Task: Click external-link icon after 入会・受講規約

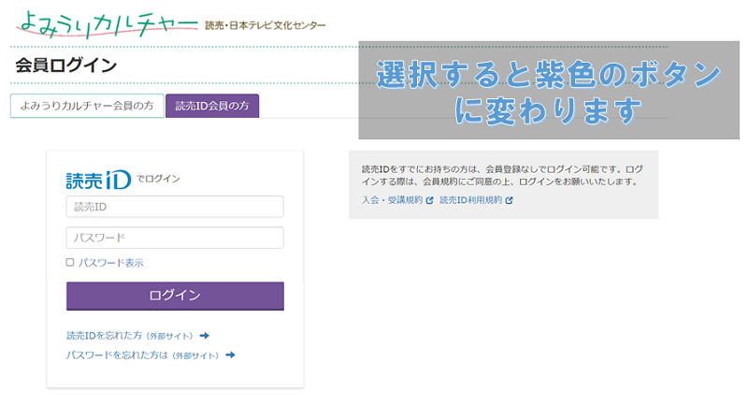Action: [429, 200]
